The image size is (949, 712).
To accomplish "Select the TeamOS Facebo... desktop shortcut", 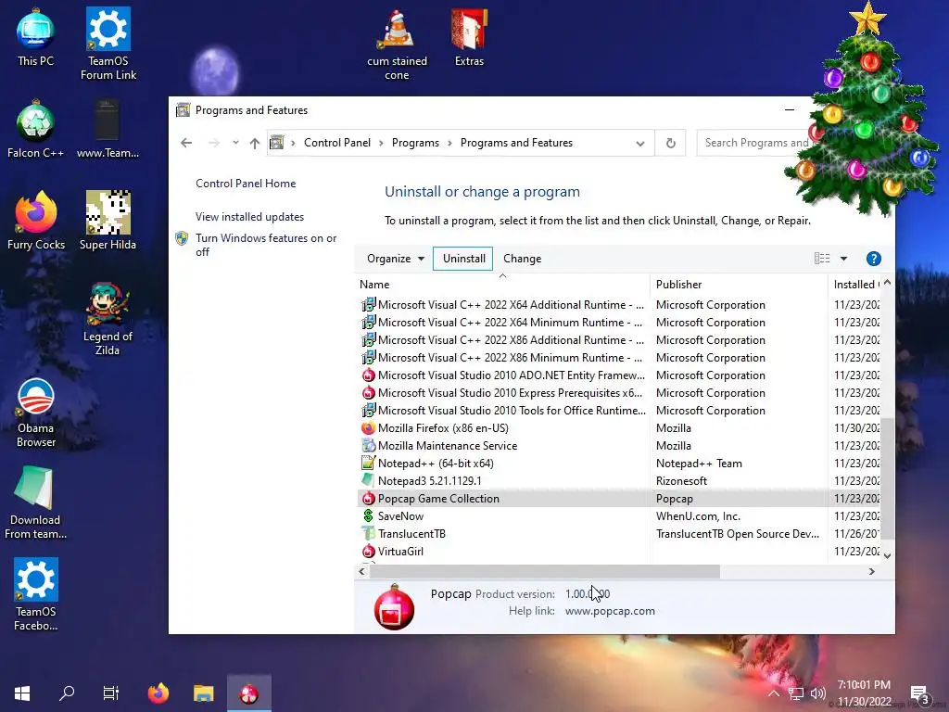I will (x=36, y=594).
